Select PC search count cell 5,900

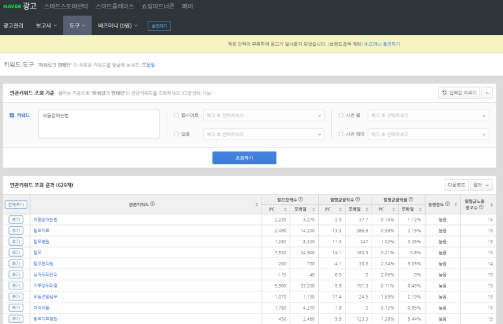276,286
